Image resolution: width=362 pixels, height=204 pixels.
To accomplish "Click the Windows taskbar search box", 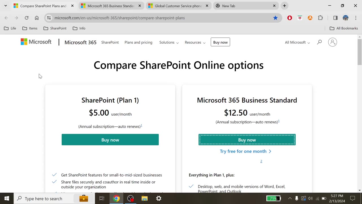I will 54,198.
